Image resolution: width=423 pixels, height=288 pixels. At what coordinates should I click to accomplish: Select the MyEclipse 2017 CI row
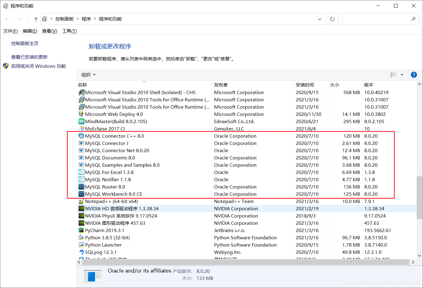coord(246,129)
